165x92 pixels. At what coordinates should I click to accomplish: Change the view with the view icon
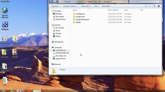146,6
